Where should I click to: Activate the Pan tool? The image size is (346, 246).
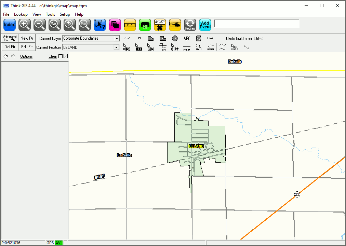(x=84, y=25)
